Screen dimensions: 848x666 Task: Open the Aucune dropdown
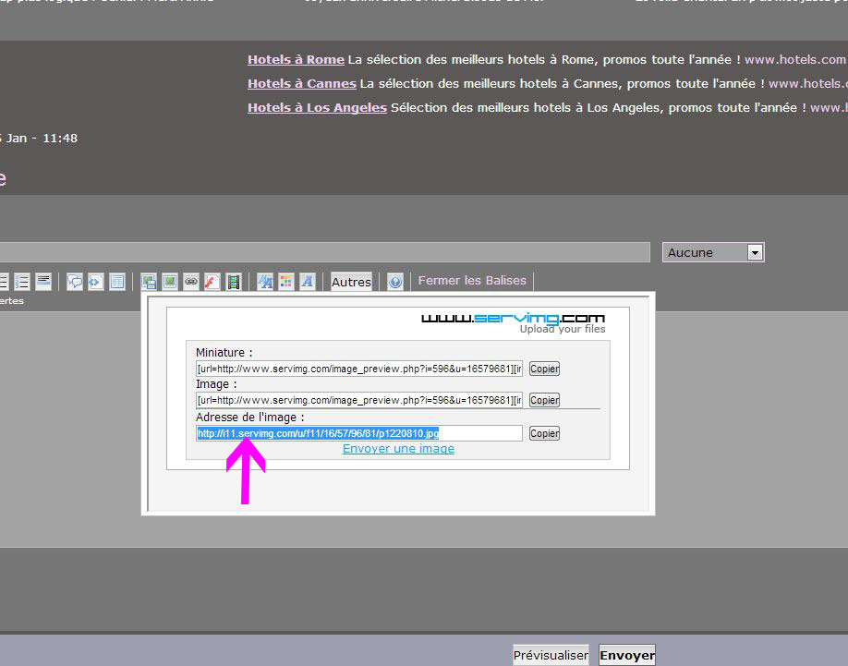coord(713,252)
